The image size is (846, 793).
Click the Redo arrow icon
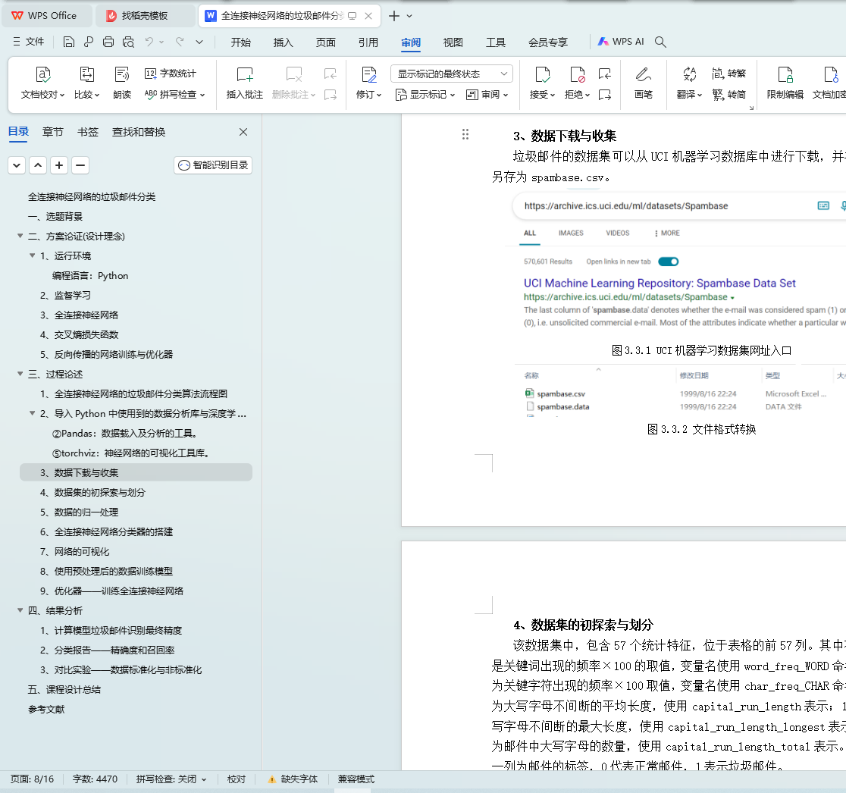[x=180, y=42]
